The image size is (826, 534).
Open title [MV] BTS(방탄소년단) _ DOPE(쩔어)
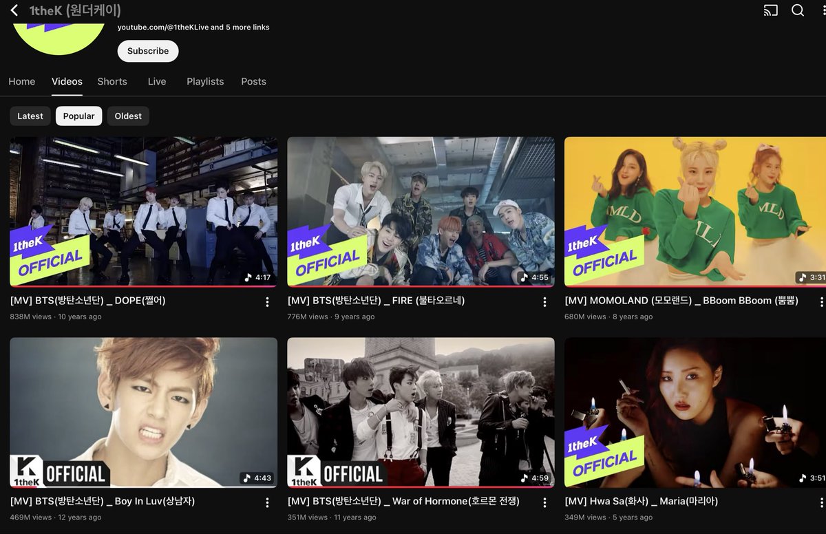88,301
